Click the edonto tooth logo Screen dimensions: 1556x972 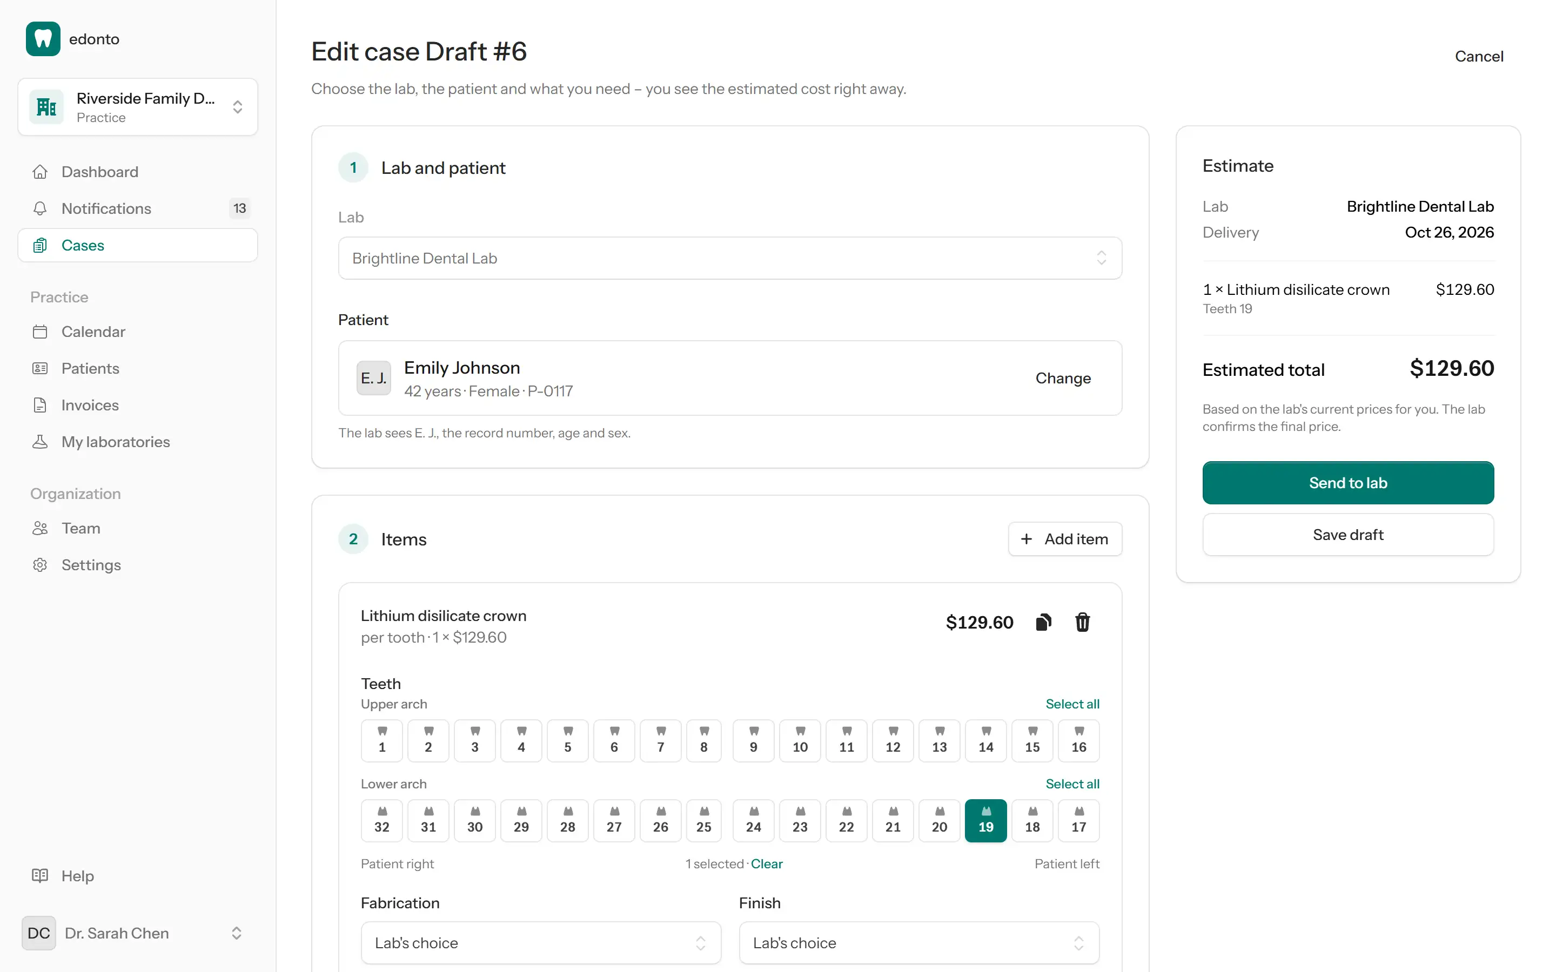(43, 39)
